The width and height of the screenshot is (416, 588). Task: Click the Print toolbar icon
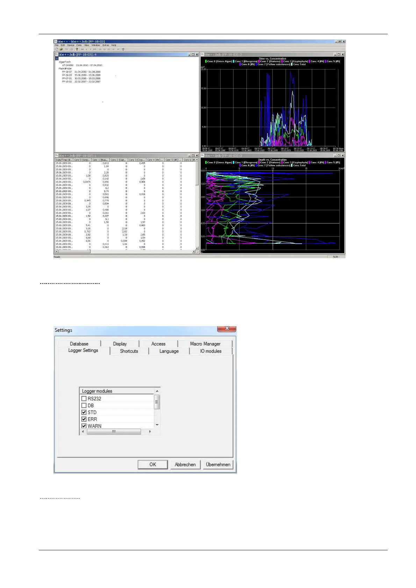coord(72,49)
